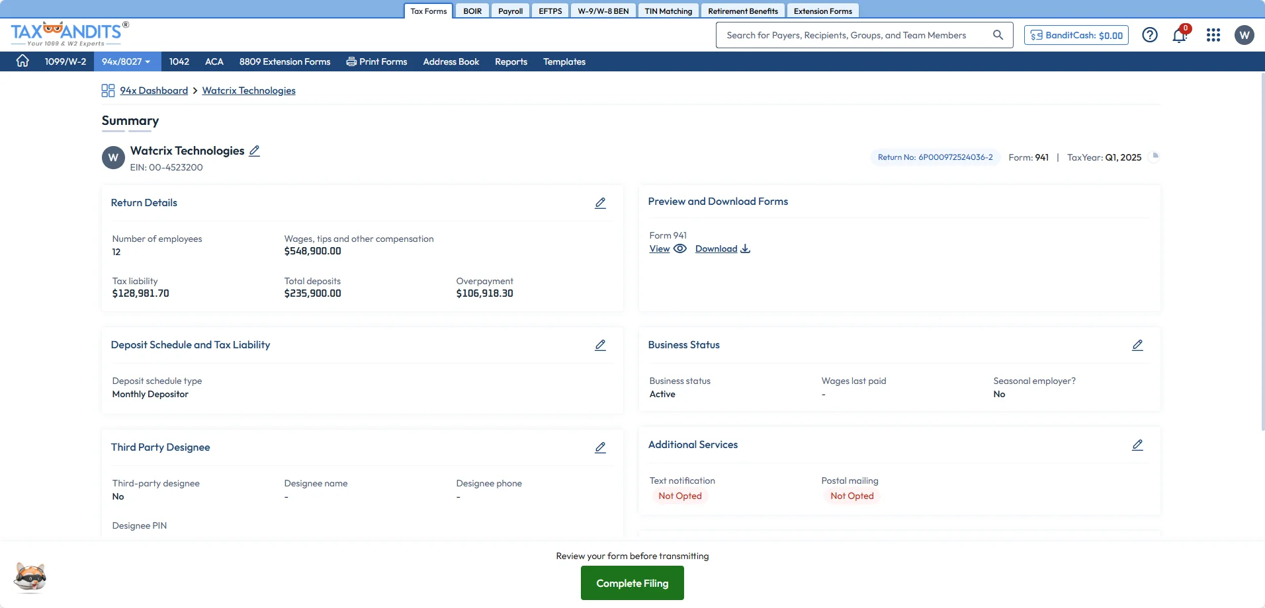
Task: Click the eye icon to view Form 941
Action: pyautogui.click(x=680, y=248)
